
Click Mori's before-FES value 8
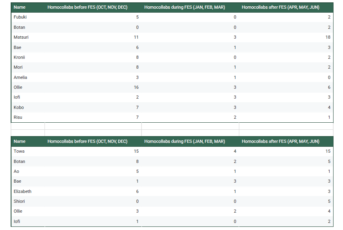pyautogui.click(x=138, y=67)
